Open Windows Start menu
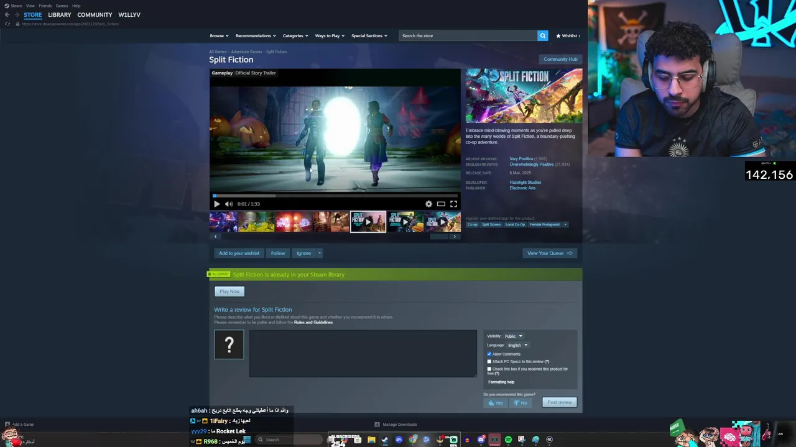 tap(247, 440)
